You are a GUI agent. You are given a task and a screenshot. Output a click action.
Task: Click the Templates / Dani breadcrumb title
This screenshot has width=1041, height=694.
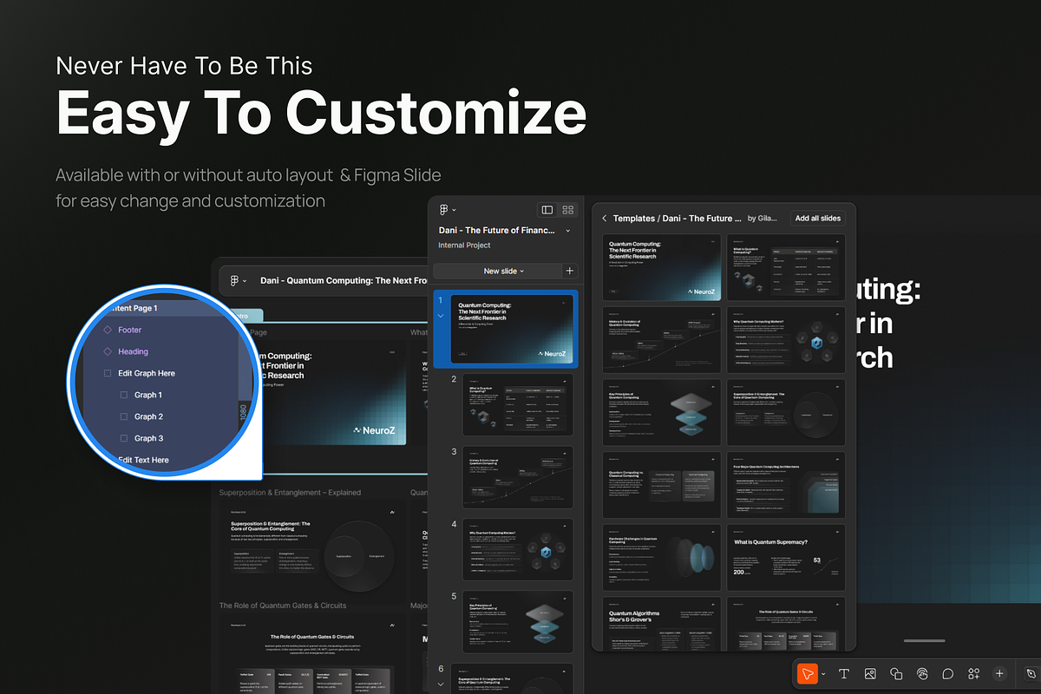pyautogui.click(x=678, y=219)
